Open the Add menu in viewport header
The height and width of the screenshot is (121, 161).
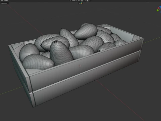click(x=2, y=1)
